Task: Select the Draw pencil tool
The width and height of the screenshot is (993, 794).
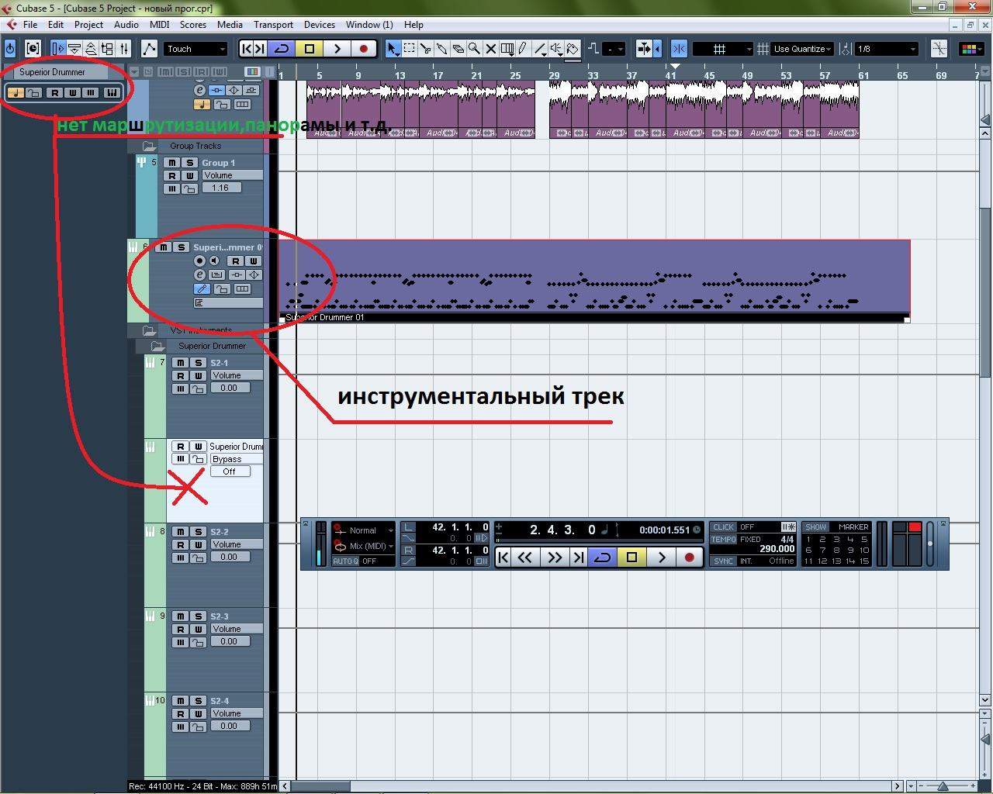Action: [523, 49]
